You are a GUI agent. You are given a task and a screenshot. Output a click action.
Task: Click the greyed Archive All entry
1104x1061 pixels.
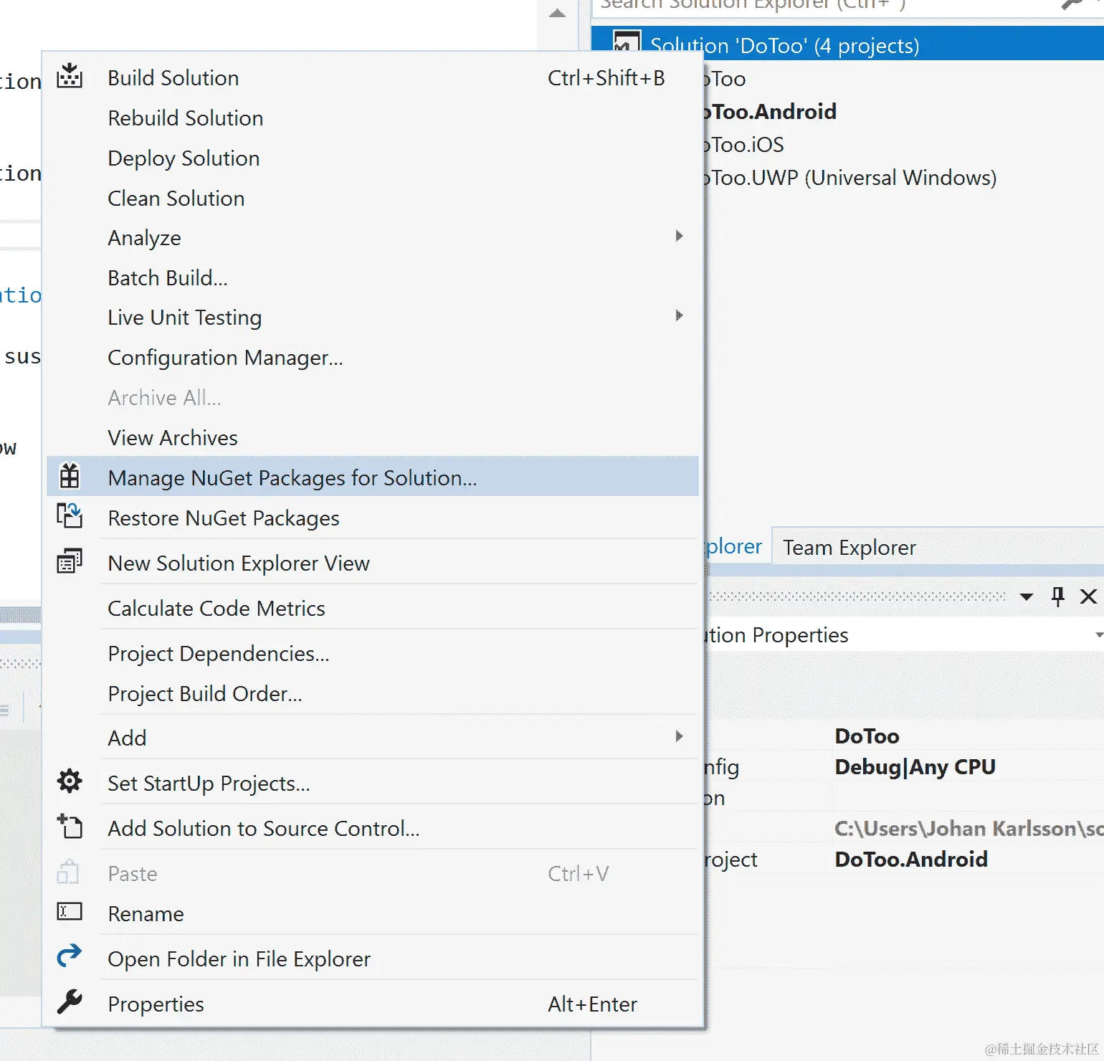[x=373, y=397]
